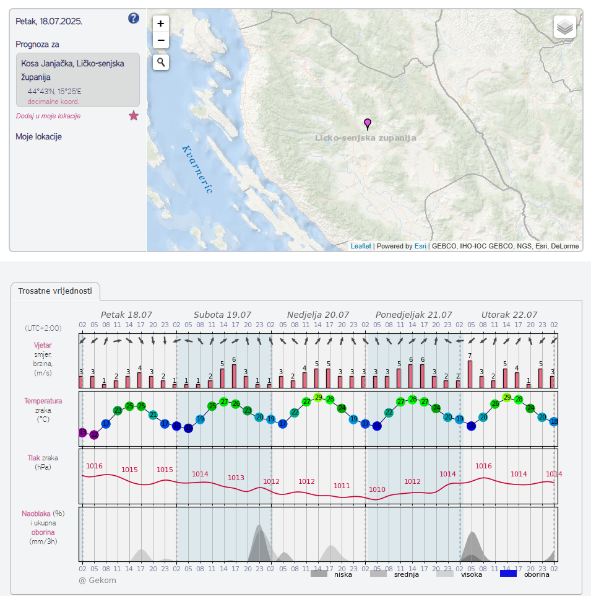Click the blue help question mark icon
The image size is (591, 596).
click(x=134, y=18)
